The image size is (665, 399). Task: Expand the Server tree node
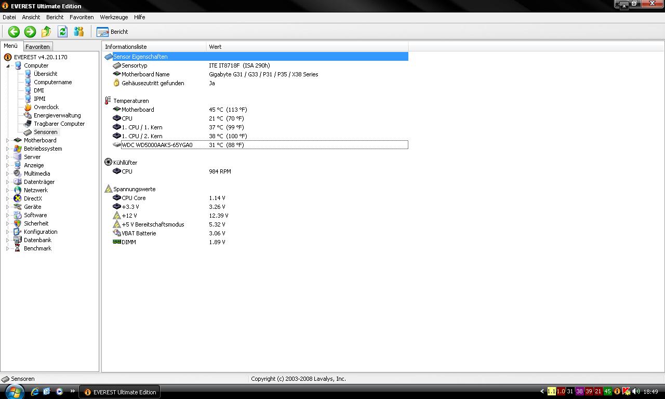tap(8, 157)
